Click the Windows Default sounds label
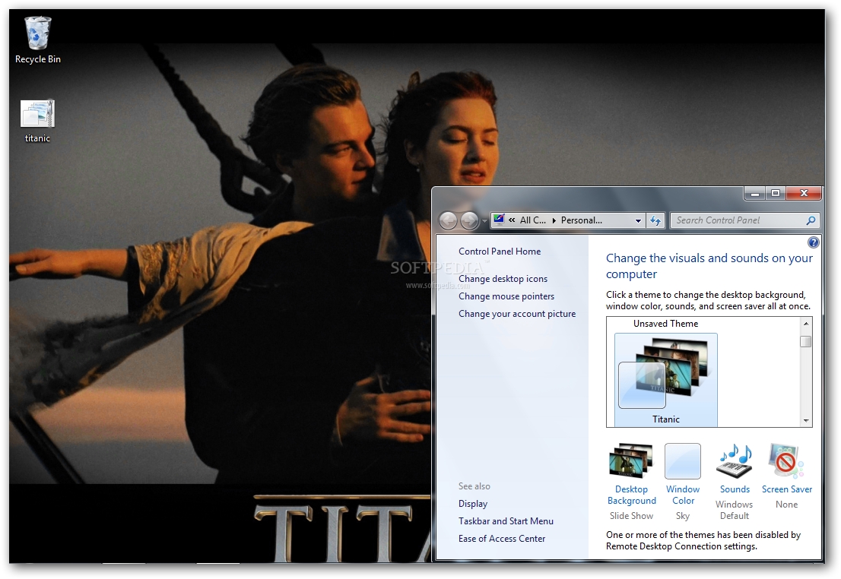 735,510
